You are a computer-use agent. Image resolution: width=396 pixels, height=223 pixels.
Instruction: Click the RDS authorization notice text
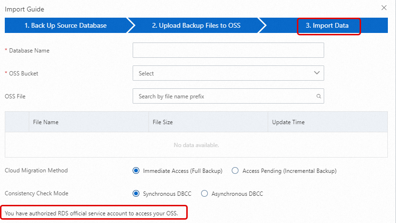click(x=91, y=213)
